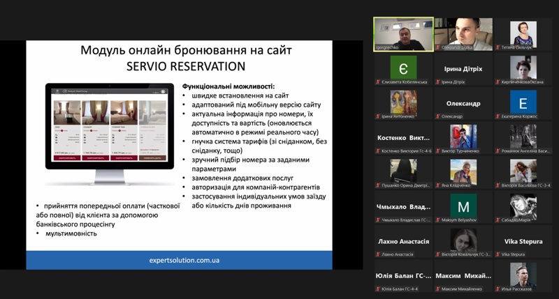Open expertsolution.com.ua link in slide footer
The image size is (559, 299).
(x=184, y=260)
